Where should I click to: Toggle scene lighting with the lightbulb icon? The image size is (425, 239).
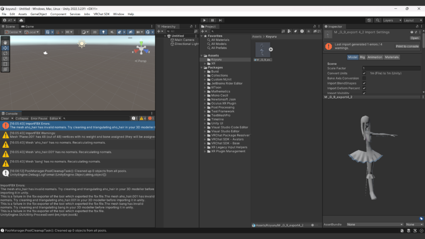click(x=103, y=32)
